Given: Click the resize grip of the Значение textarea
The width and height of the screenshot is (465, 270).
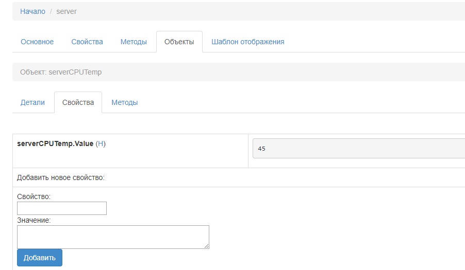Looking at the screenshot, I should click(x=207, y=246).
